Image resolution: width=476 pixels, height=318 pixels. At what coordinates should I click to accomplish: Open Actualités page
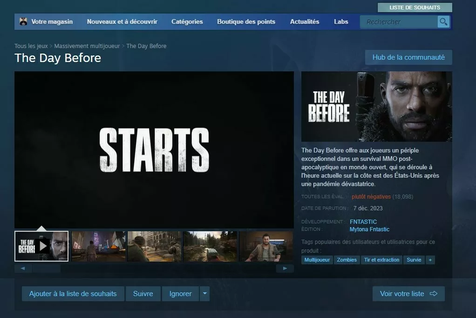[305, 21]
